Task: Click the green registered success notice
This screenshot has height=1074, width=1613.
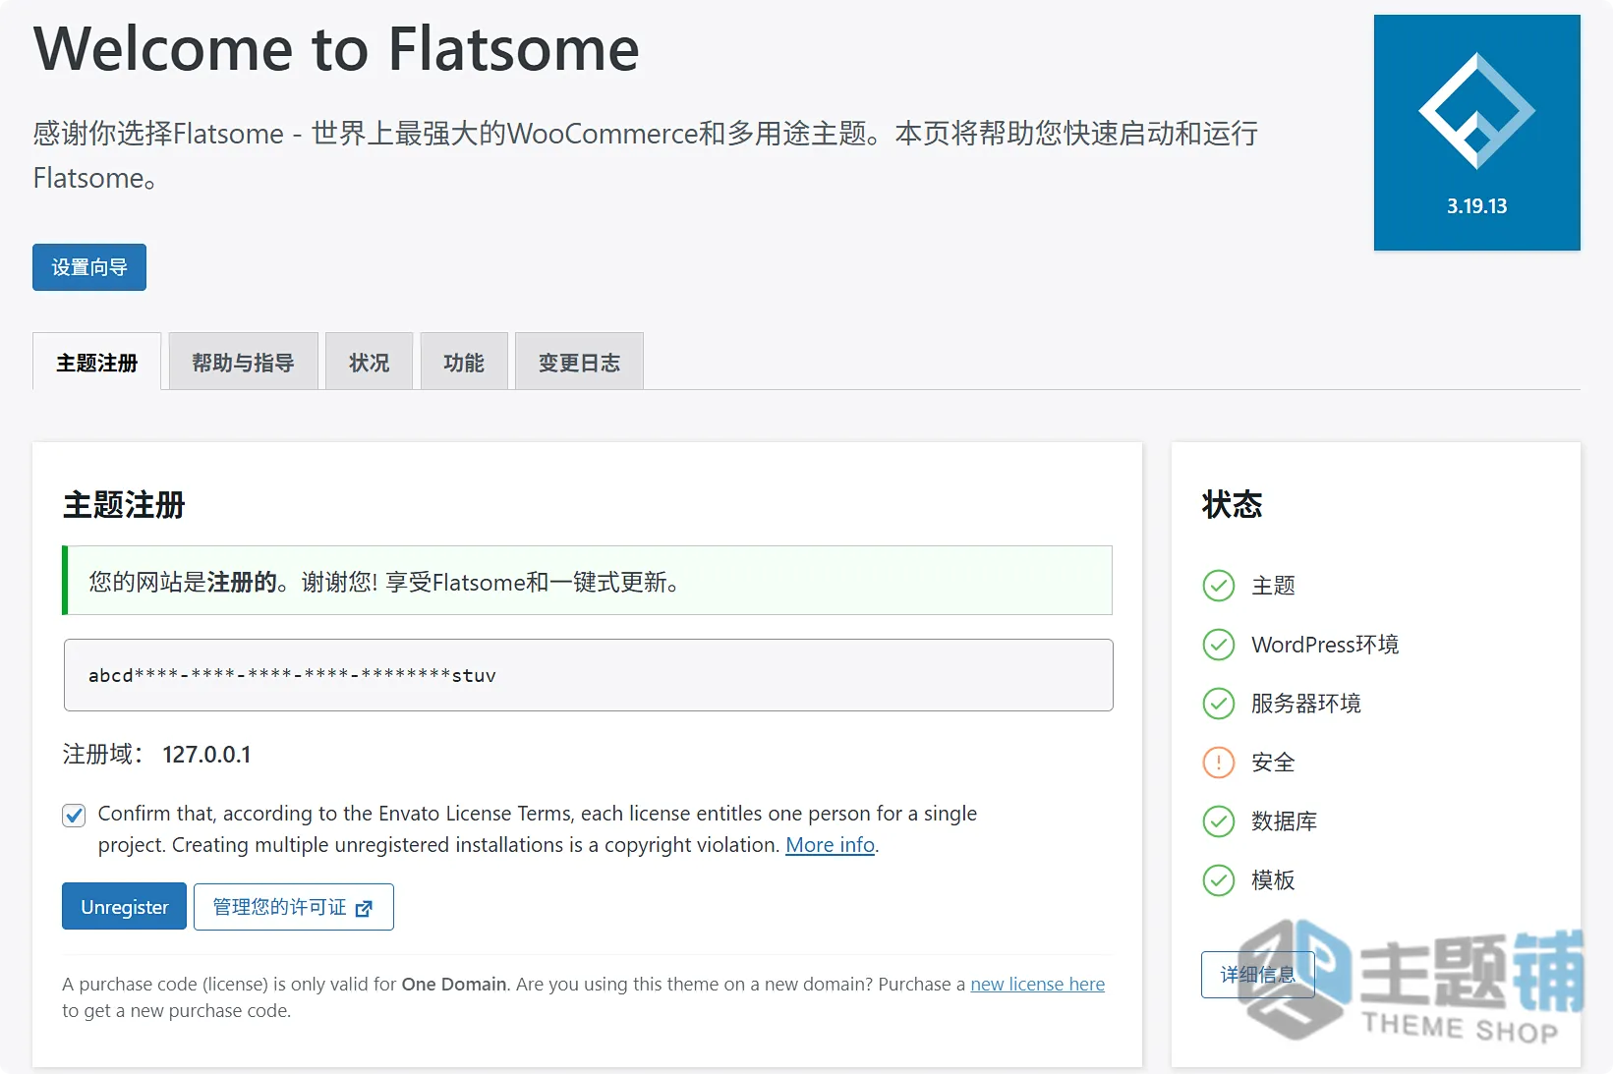Action: [587, 581]
